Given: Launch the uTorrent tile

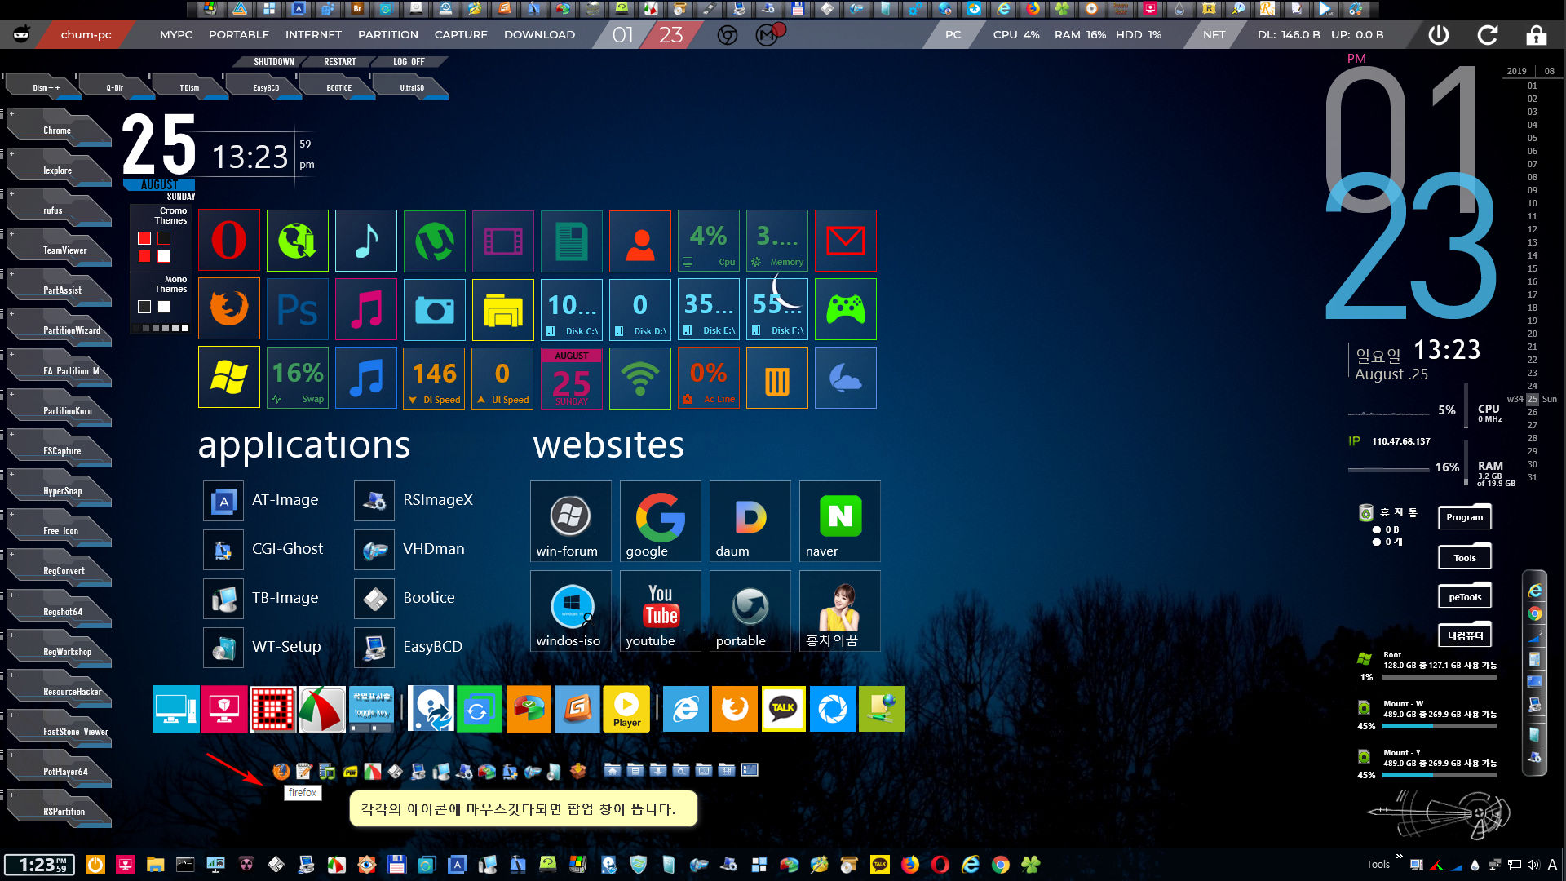Looking at the screenshot, I should pyautogui.click(x=435, y=241).
